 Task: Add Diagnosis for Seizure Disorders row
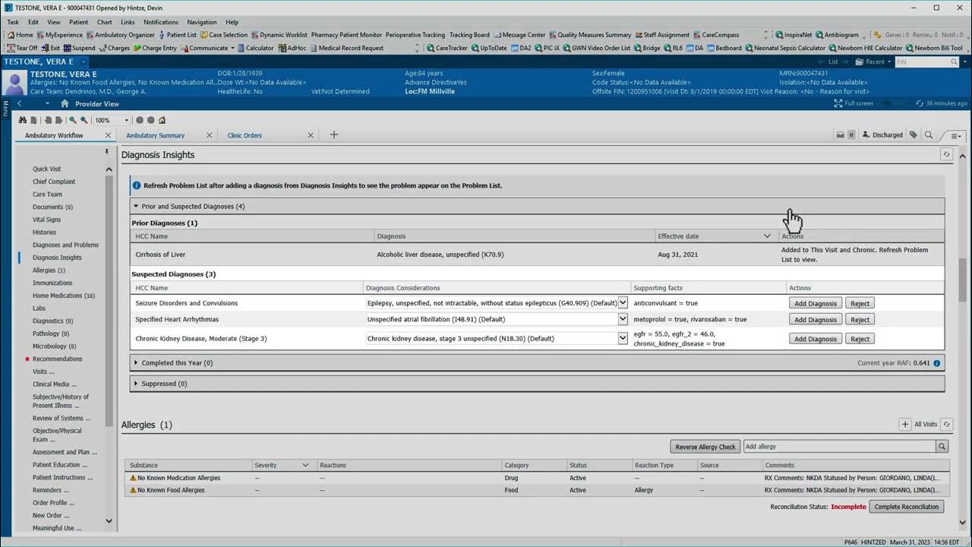point(816,303)
